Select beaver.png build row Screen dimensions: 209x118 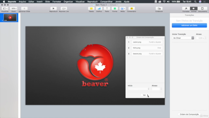click(x=147, y=54)
